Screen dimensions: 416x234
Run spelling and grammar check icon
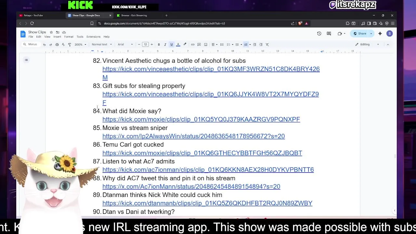(63, 45)
